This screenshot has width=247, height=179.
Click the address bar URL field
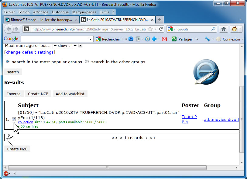pos(89,29)
